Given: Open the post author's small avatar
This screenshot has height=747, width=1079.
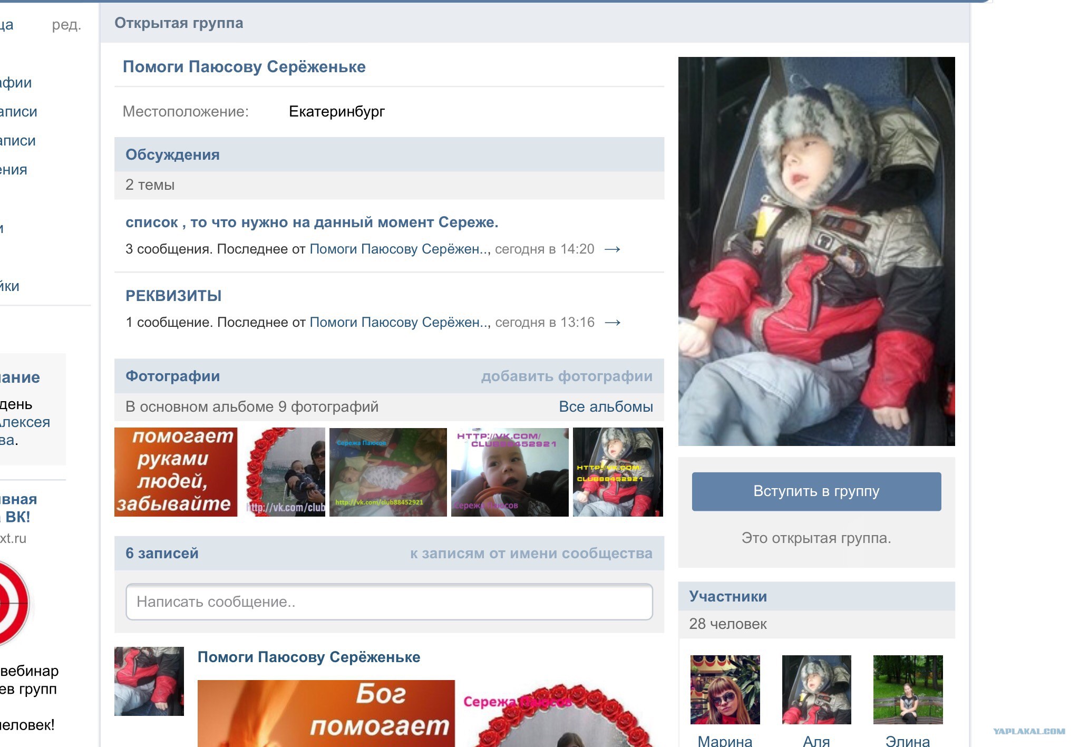Looking at the screenshot, I should tap(149, 681).
